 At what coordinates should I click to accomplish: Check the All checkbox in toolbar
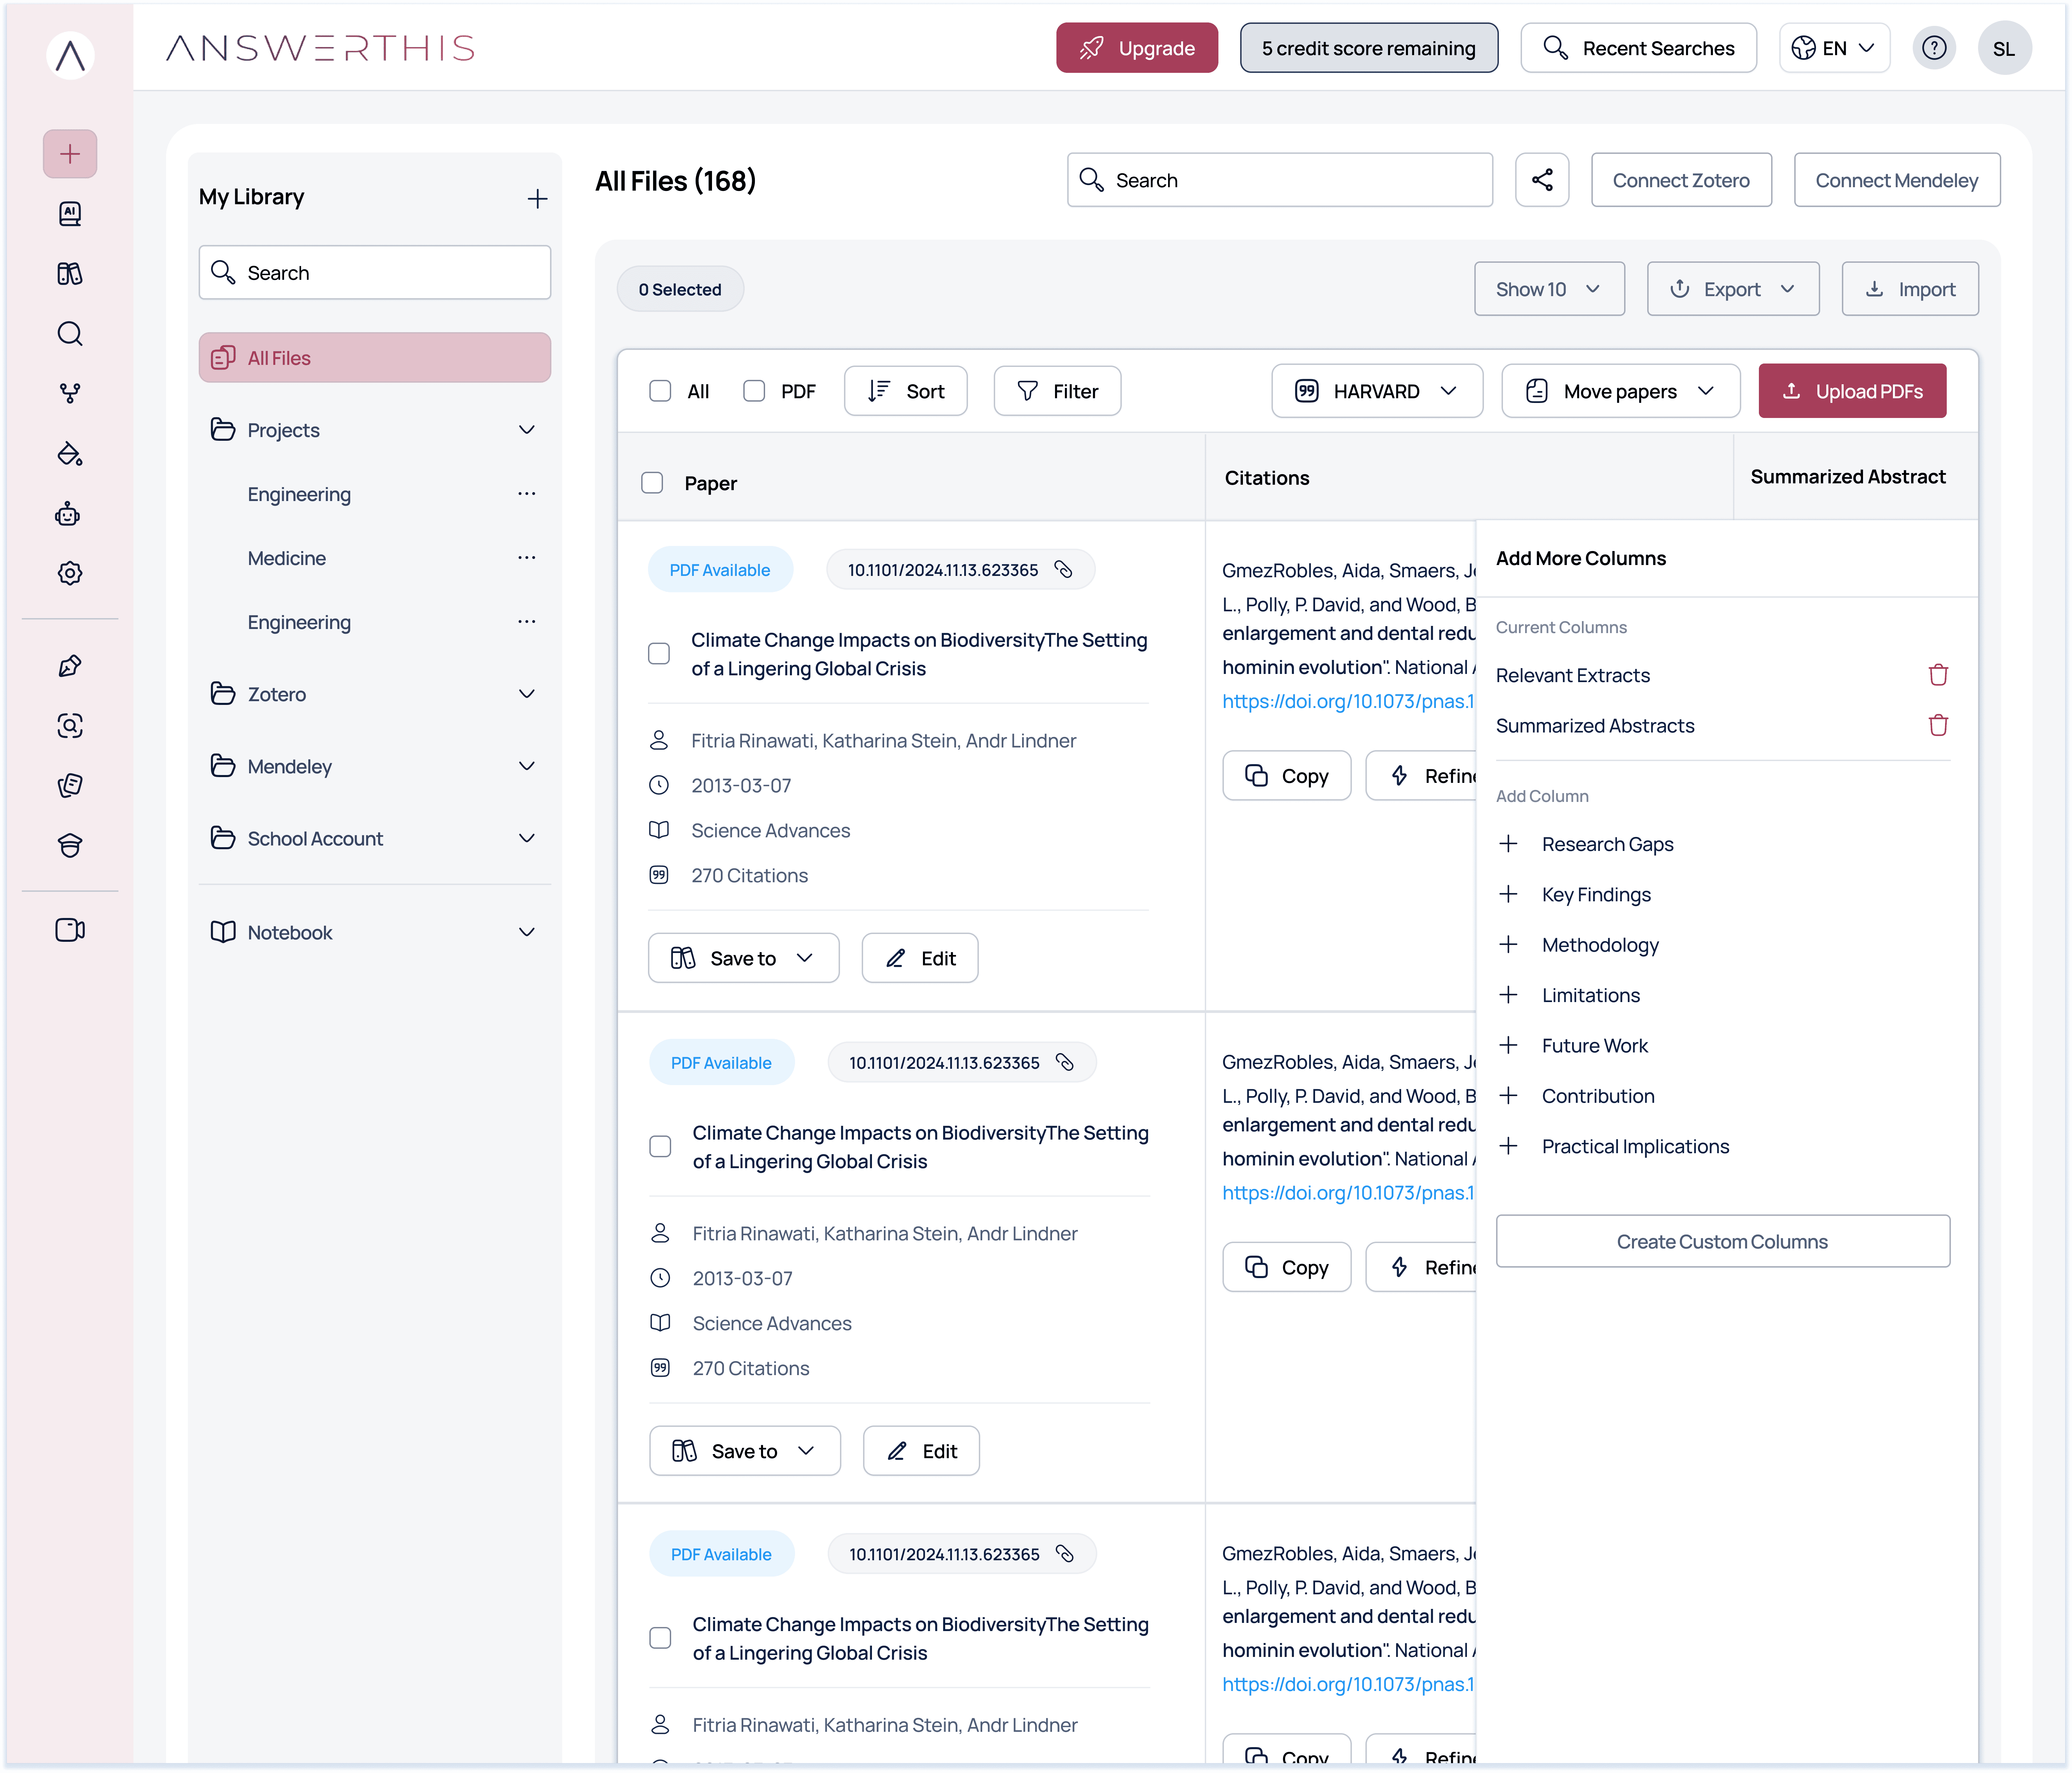pos(660,391)
